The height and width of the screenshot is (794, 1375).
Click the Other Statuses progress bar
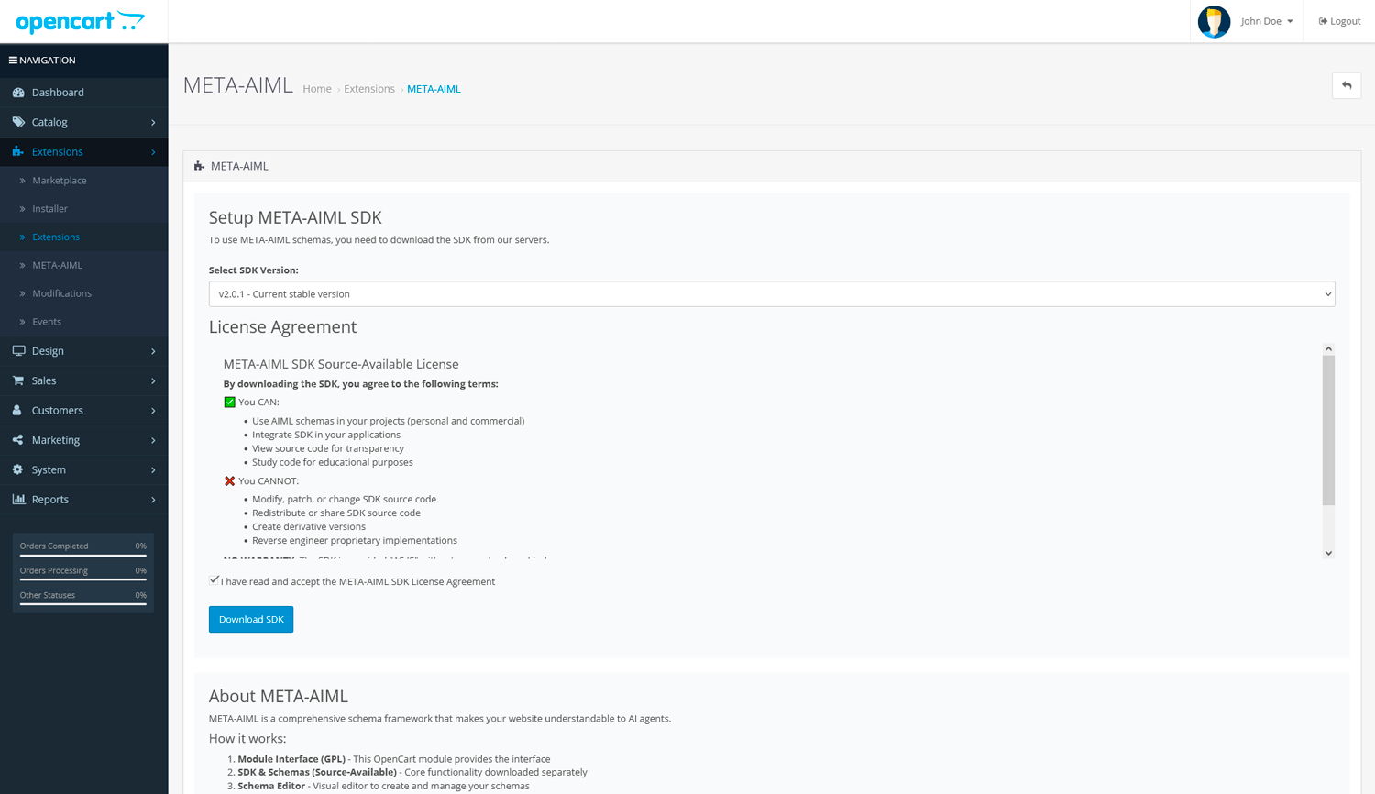(83, 604)
